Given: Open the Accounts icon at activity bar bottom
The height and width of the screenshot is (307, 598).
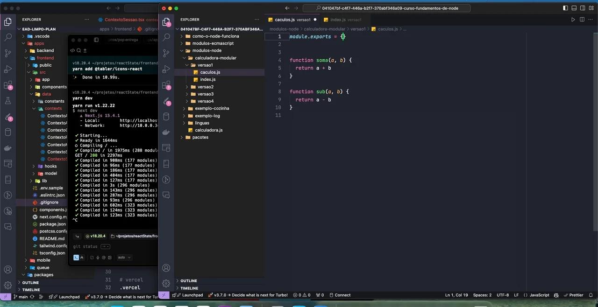Looking at the screenshot, I should point(166,268).
